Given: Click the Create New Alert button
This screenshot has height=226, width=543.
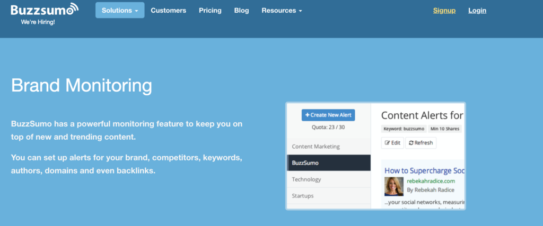Looking at the screenshot, I should tap(328, 115).
